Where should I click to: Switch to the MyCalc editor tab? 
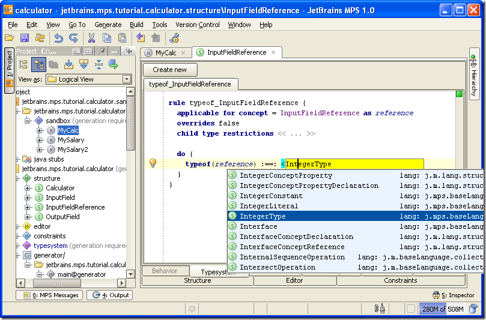pos(166,53)
